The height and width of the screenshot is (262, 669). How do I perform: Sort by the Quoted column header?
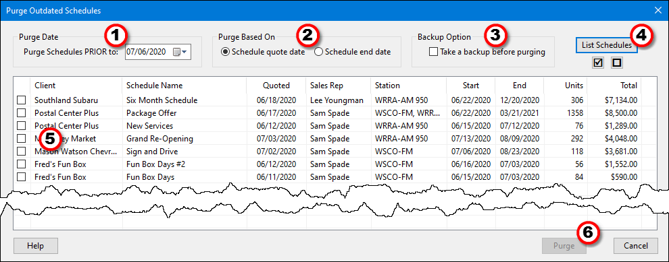click(276, 86)
